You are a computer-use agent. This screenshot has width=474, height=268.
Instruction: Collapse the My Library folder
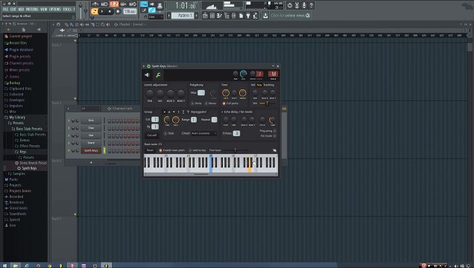click(x=17, y=117)
